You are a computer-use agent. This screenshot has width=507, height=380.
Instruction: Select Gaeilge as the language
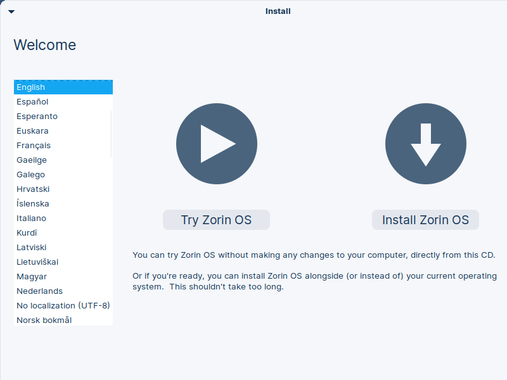tap(63, 160)
